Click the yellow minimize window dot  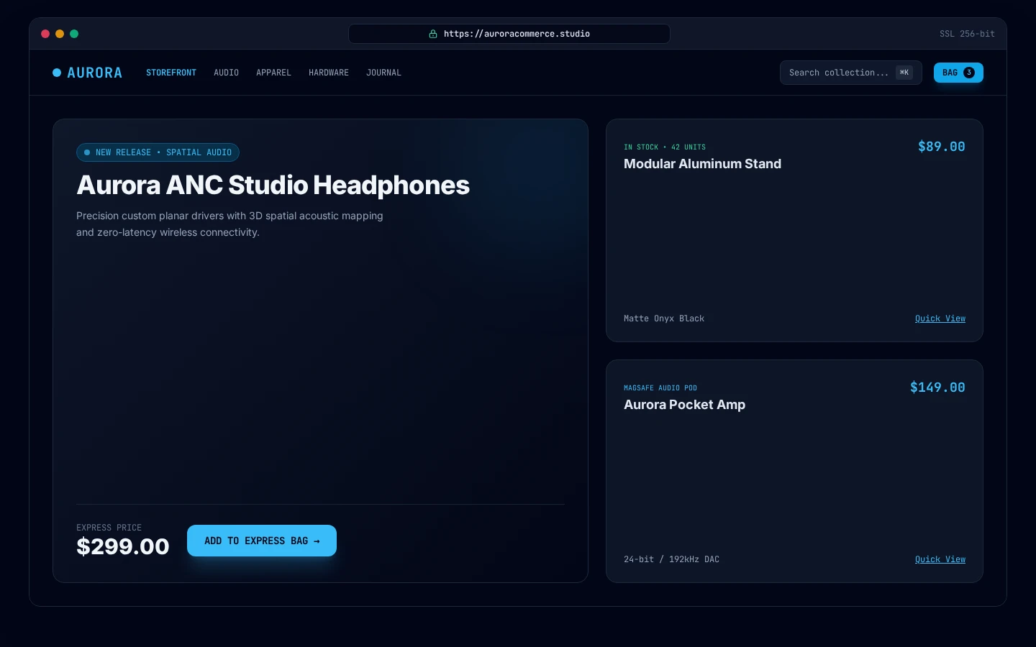60,34
